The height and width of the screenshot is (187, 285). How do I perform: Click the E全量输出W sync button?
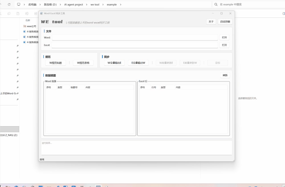[138, 63]
